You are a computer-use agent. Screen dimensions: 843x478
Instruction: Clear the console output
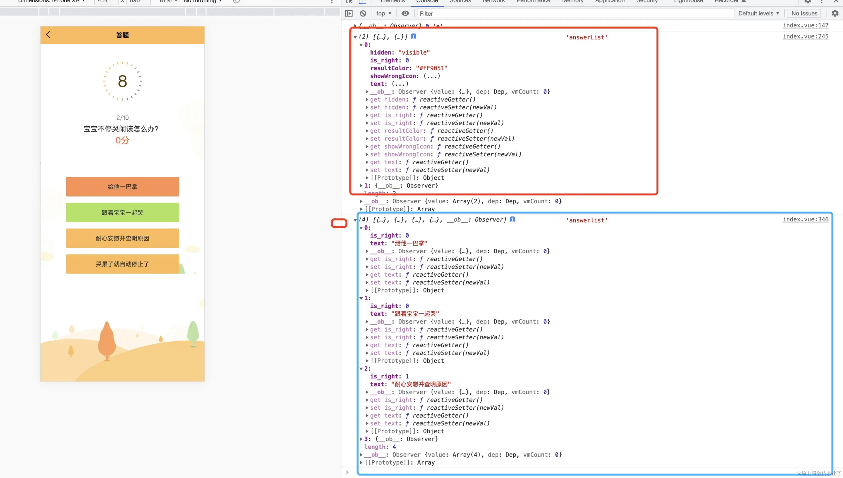tap(363, 13)
